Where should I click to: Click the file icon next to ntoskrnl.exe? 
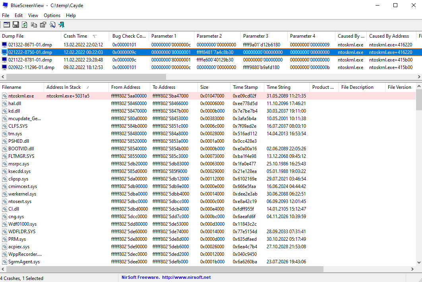(x=5, y=96)
